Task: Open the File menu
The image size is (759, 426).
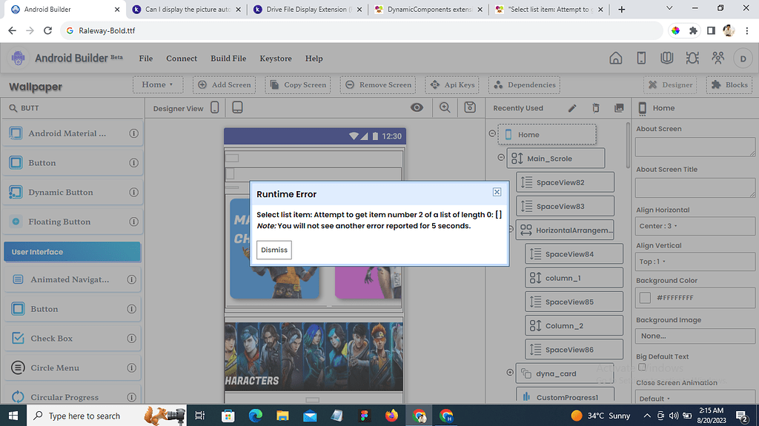Action: click(x=146, y=58)
